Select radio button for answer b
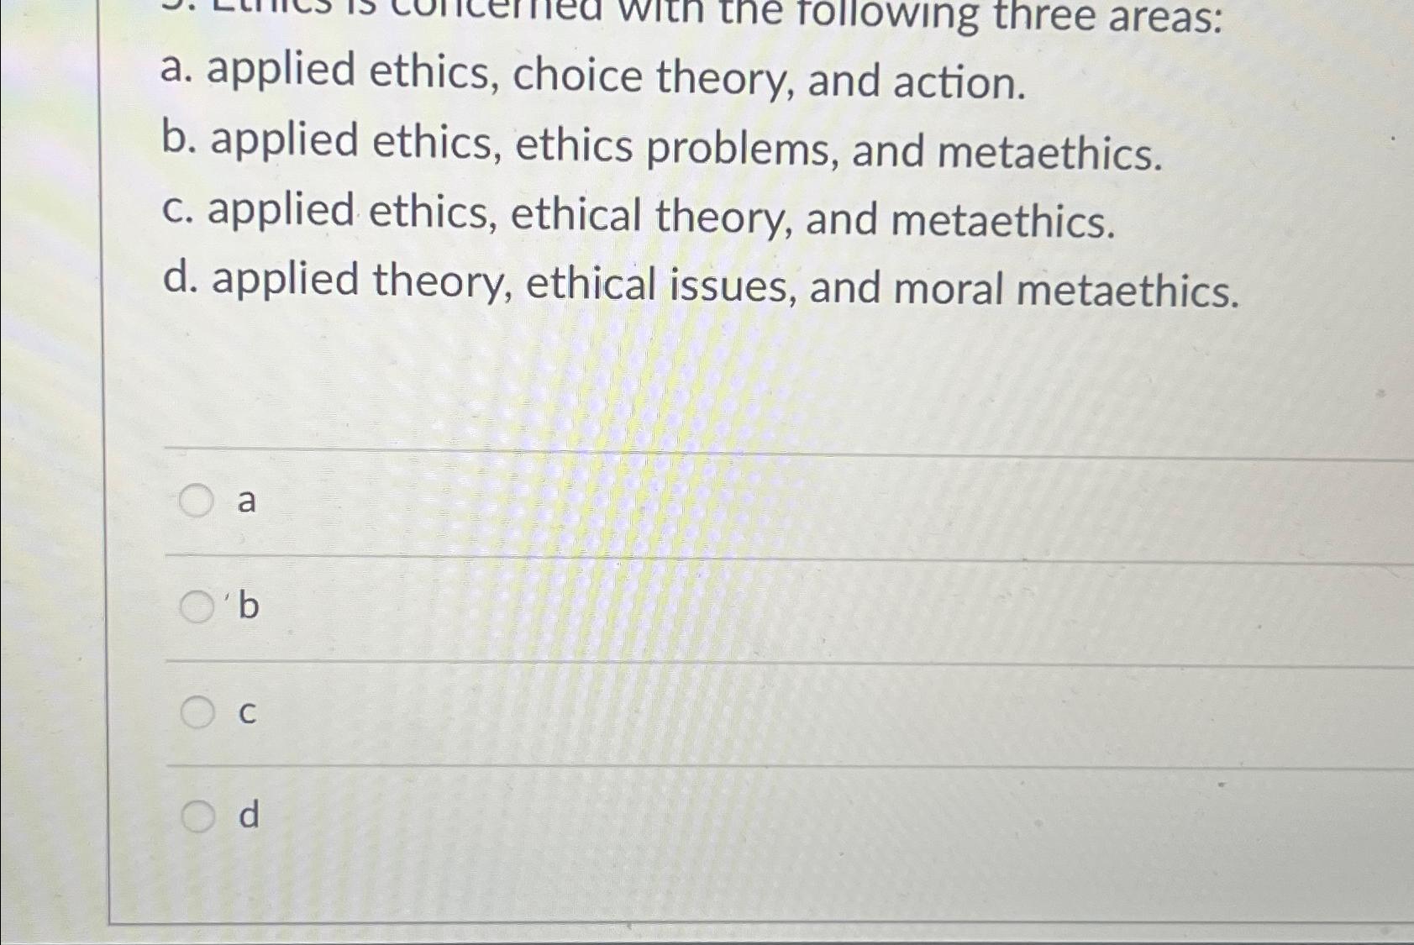The image size is (1414, 945). coord(195,608)
